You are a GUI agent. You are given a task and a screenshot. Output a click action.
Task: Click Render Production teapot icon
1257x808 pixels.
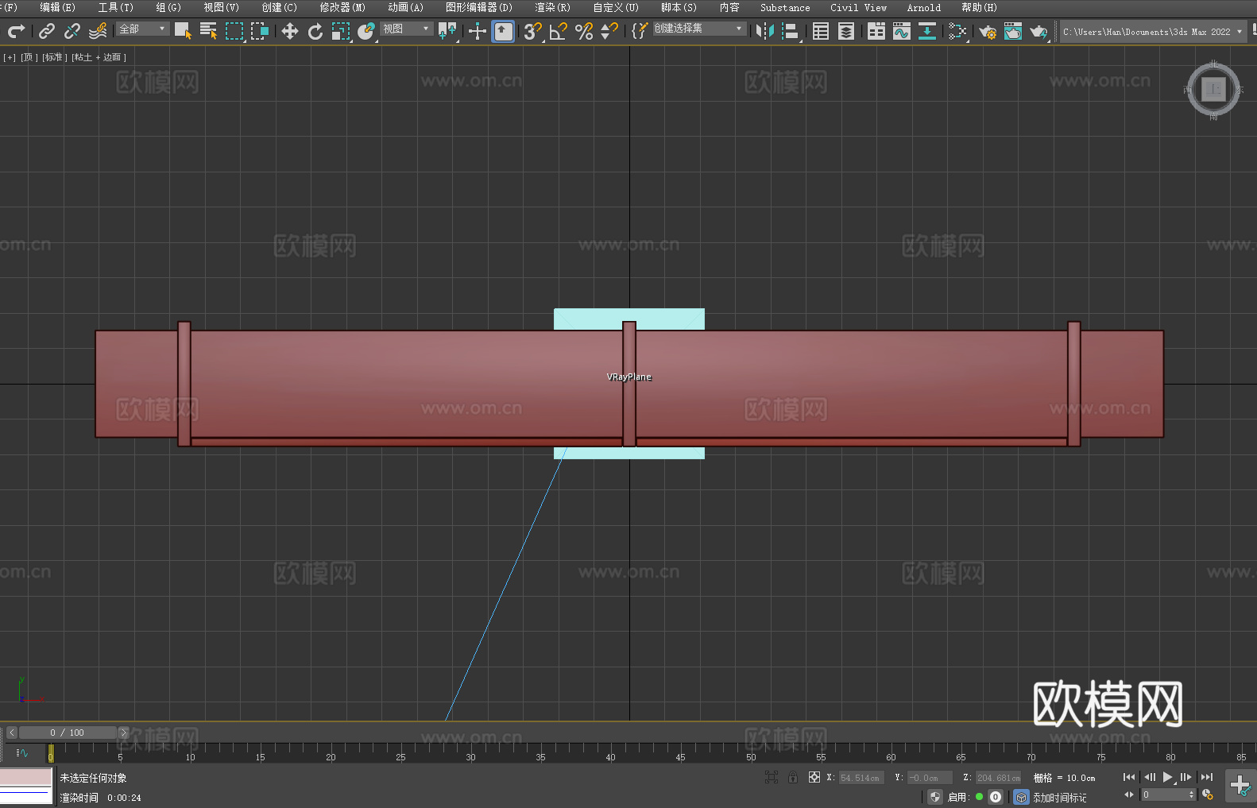pos(1038,31)
